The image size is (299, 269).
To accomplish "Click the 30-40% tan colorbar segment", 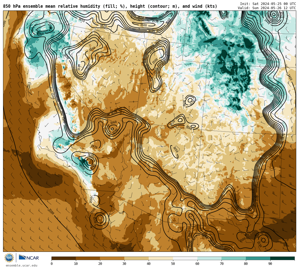I will (x=136, y=258).
